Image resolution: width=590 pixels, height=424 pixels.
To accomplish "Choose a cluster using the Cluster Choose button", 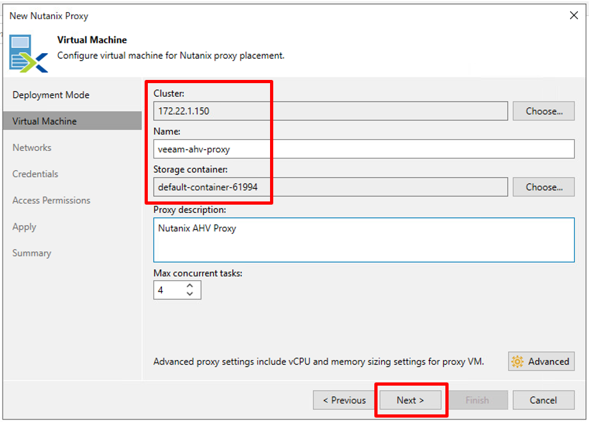I will (544, 111).
